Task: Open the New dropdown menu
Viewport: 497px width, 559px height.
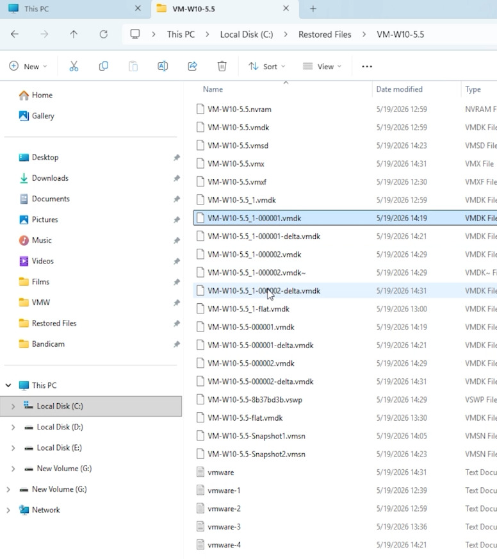Action: pos(28,66)
